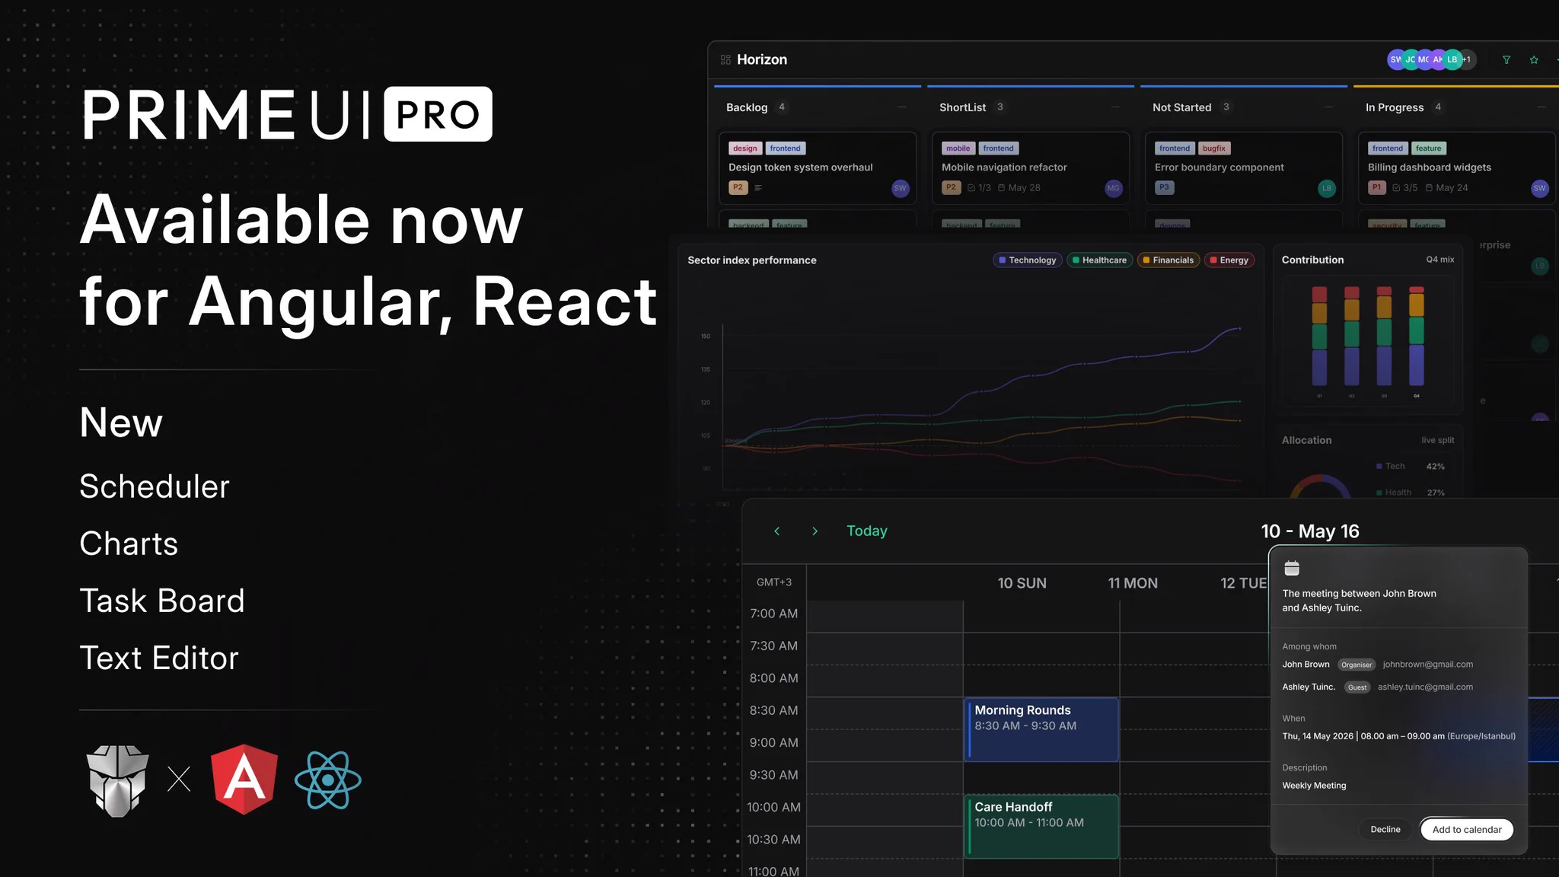1559x877 pixels.
Task: Click SW avatar on Design token system card
Action: tap(901, 188)
